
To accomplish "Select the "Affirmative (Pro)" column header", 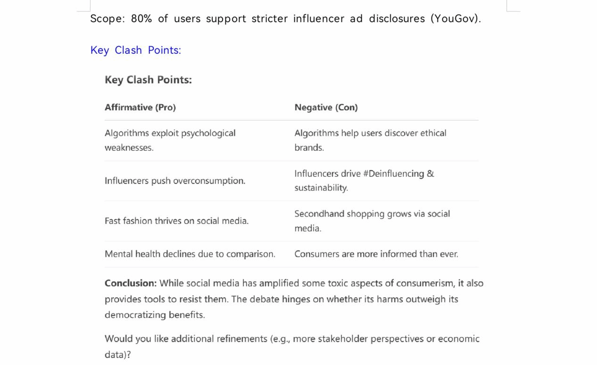I will [x=140, y=108].
